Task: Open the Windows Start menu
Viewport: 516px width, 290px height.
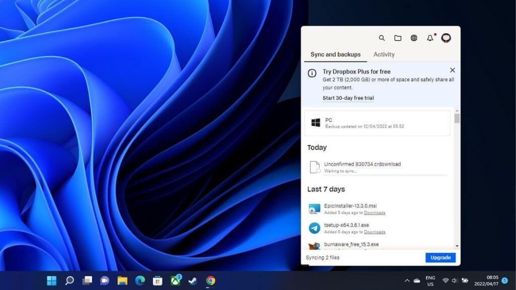Action: click(52, 280)
